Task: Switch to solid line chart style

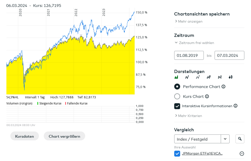Action: (x=187, y=77)
